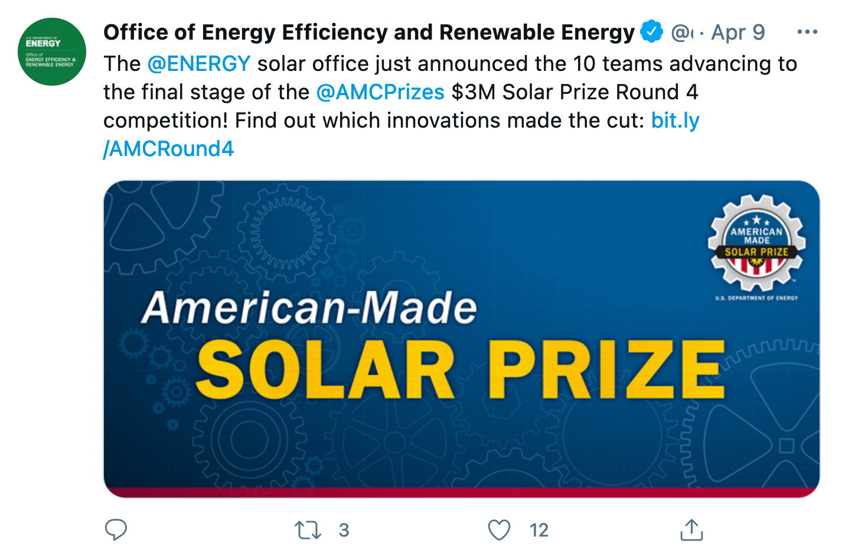Screen dimensions: 842x559
Task: Open the three-dot more options menu
Action: click(807, 32)
